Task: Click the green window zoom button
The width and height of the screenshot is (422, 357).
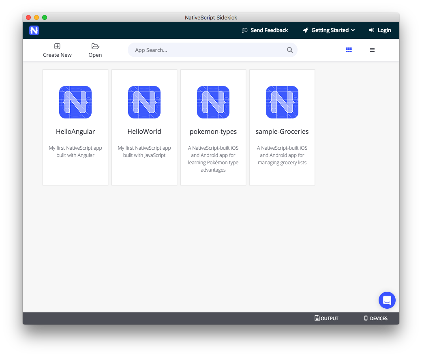Action: click(45, 17)
